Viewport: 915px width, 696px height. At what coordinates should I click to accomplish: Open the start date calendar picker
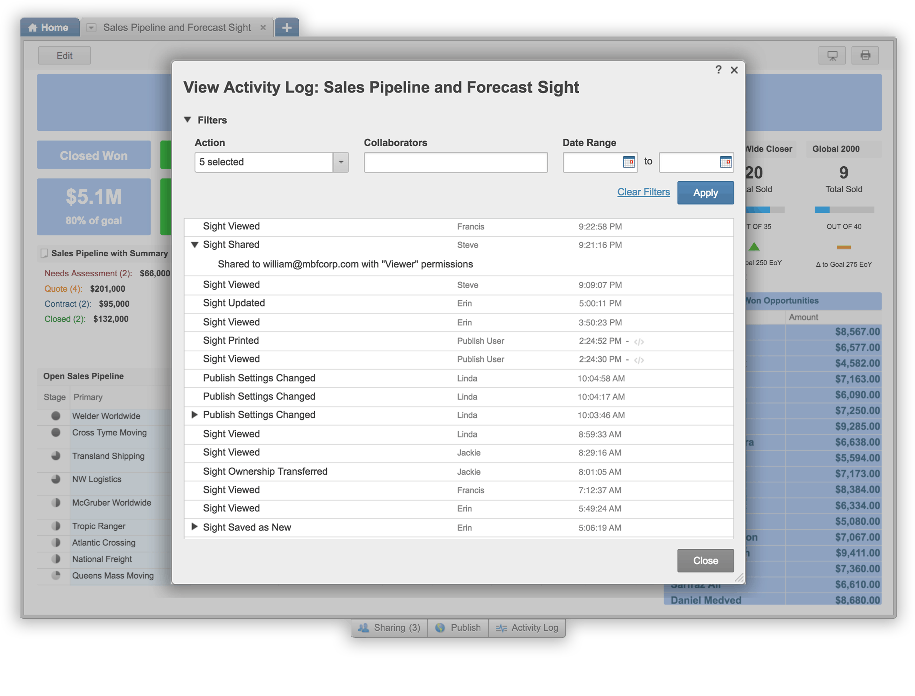pos(628,162)
